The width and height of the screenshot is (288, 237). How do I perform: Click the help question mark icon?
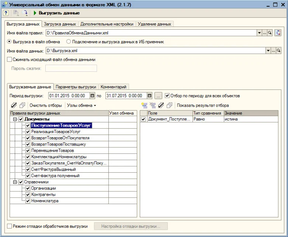click(x=6, y=13)
